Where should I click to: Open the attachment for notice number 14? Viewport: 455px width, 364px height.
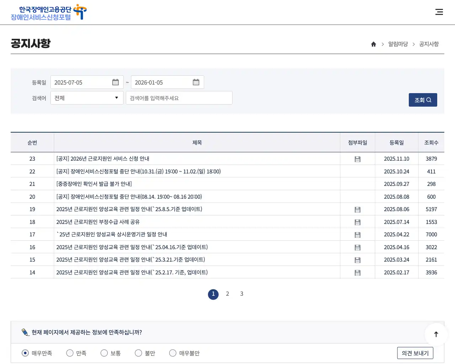click(357, 272)
